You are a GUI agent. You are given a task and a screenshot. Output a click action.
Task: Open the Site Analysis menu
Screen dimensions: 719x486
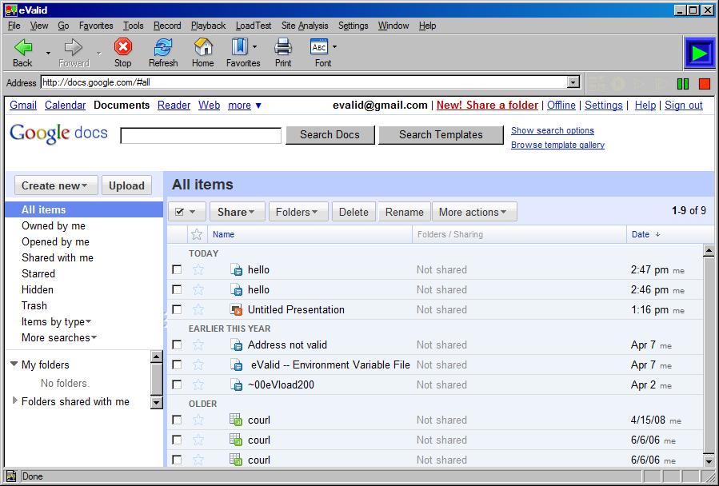305,26
